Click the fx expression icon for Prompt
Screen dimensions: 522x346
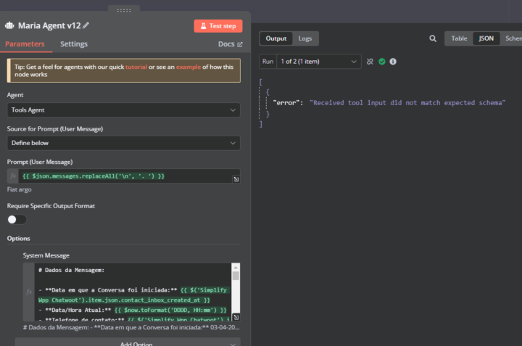click(13, 176)
